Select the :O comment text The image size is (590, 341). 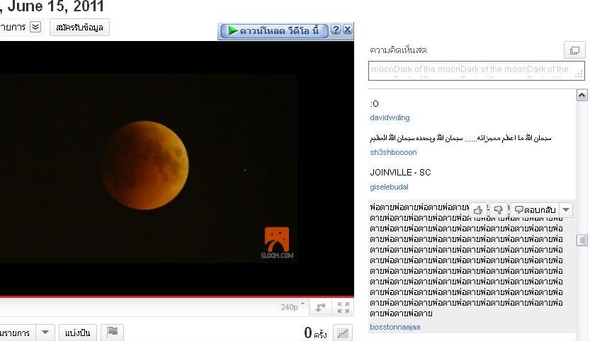[x=375, y=104]
